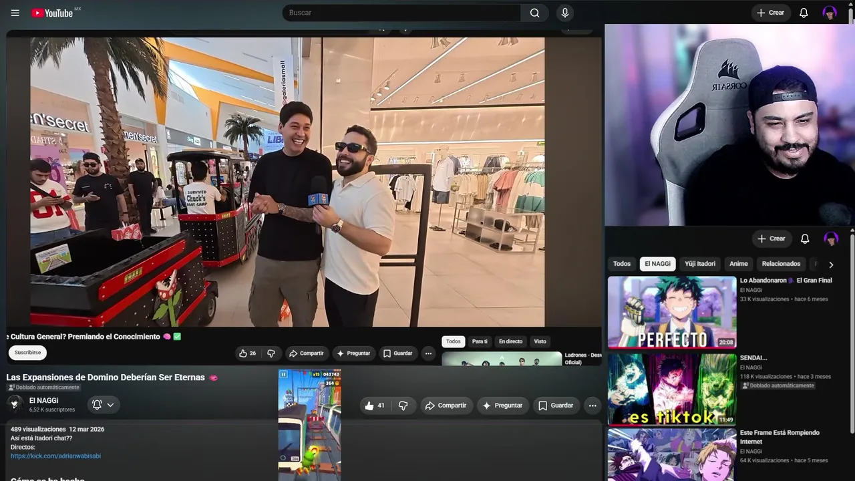Like the video with 26 likes
Viewport: 855px width, 481px height.
[x=247, y=353]
